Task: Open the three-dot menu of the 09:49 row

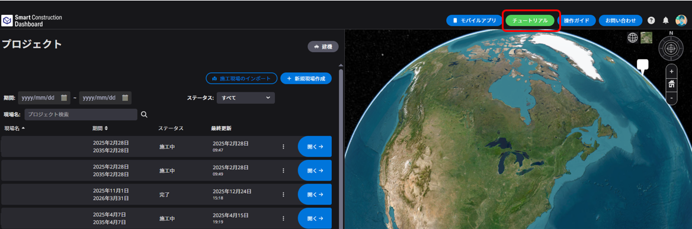Action: point(283,170)
